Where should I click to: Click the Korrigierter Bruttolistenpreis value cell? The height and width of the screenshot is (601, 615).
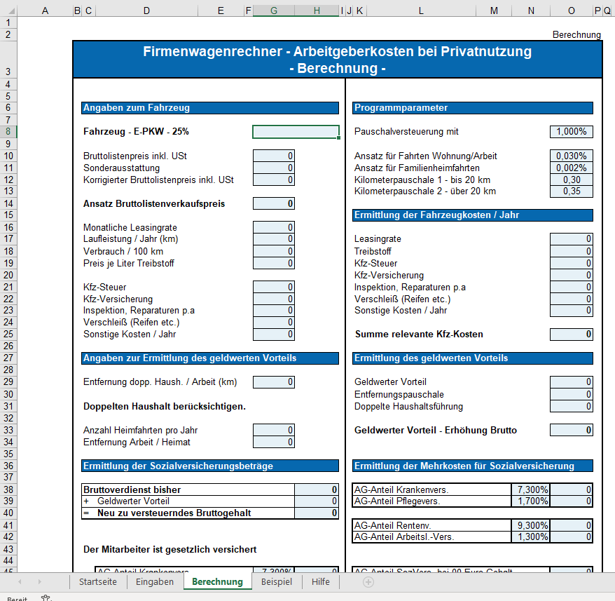click(x=274, y=180)
